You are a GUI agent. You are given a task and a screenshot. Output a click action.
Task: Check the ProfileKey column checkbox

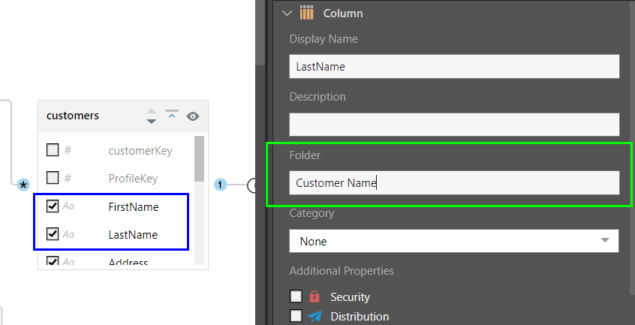(x=53, y=178)
